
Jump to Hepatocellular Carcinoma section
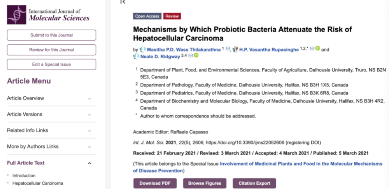37,183
